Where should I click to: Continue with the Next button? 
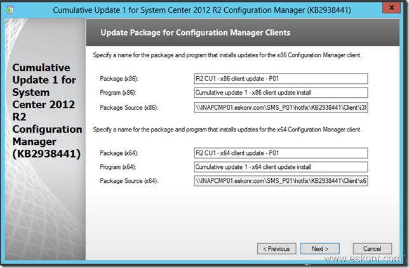(320, 249)
